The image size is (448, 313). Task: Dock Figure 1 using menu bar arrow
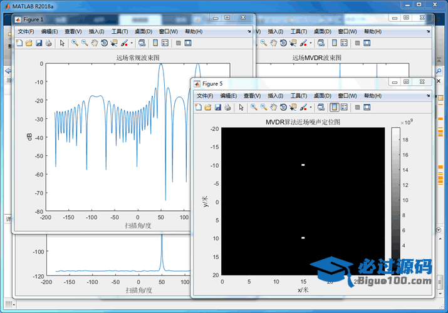tap(249, 31)
